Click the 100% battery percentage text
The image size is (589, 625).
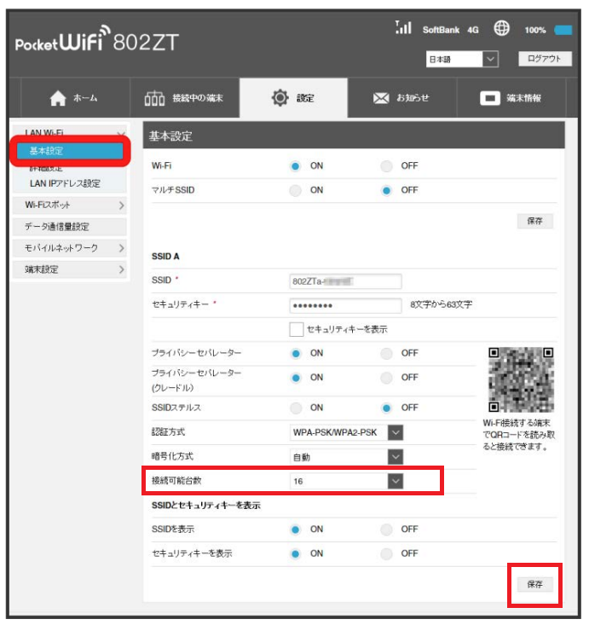(x=534, y=30)
